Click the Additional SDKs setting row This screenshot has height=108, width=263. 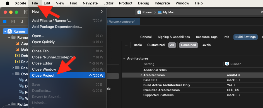pos(192,70)
